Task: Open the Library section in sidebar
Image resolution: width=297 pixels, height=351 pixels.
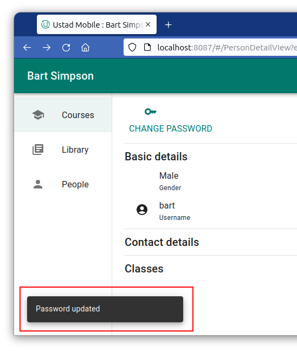Action: click(63, 149)
